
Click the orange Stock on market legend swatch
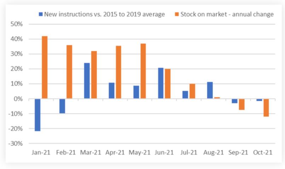pos(177,14)
